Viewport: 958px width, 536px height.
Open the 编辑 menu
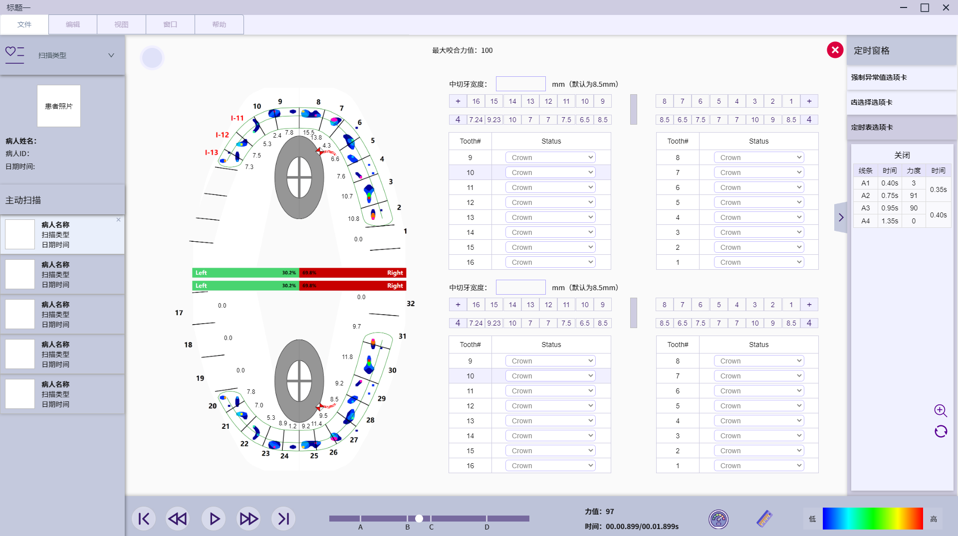pos(73,24)
